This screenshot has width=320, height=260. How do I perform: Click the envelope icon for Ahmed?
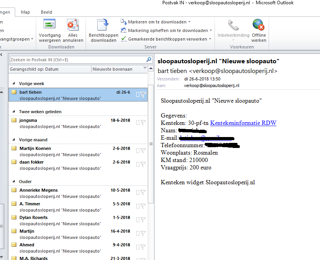(14, 245)
